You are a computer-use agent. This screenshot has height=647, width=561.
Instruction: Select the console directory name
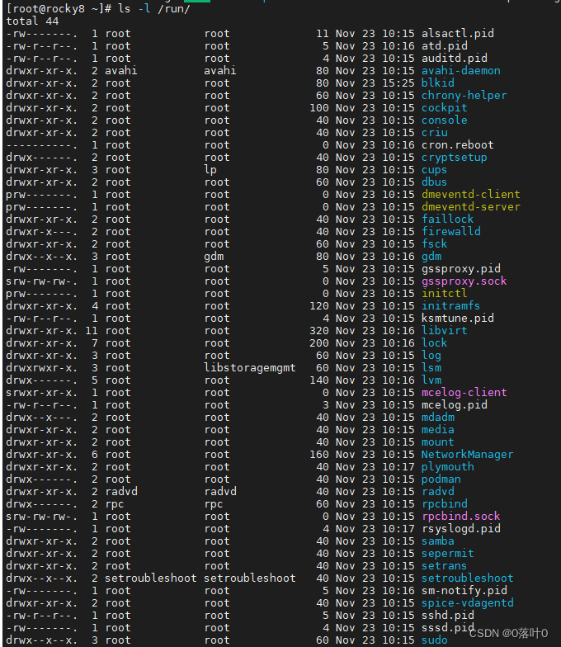(444, 120)
